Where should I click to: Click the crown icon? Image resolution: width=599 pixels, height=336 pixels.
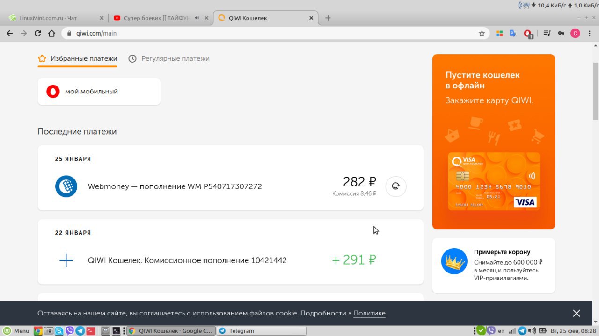pos(454,261)
